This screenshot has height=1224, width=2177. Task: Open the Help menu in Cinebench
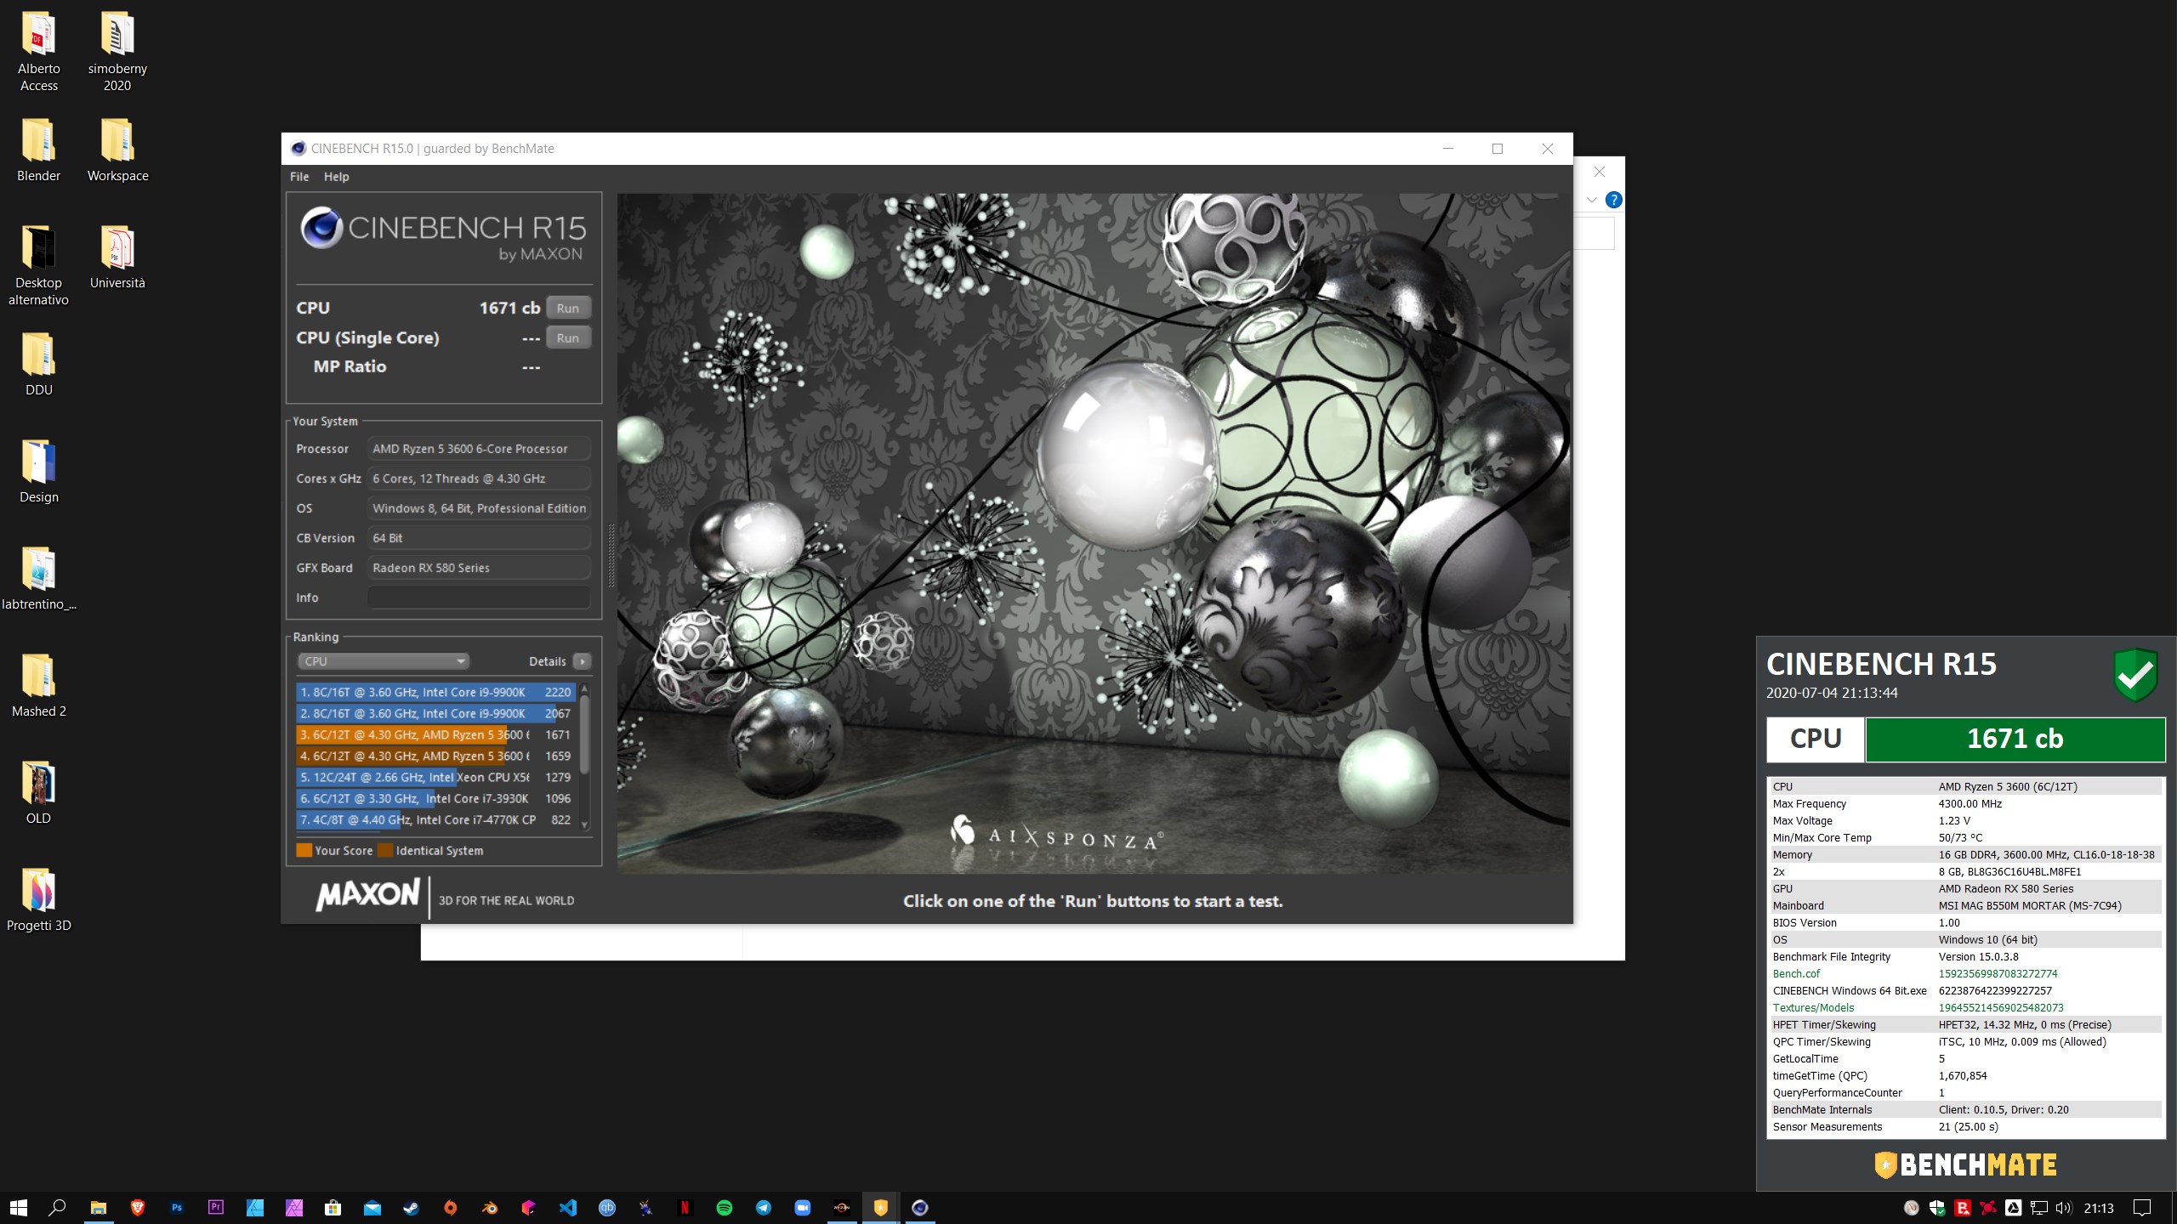(336, 177)
